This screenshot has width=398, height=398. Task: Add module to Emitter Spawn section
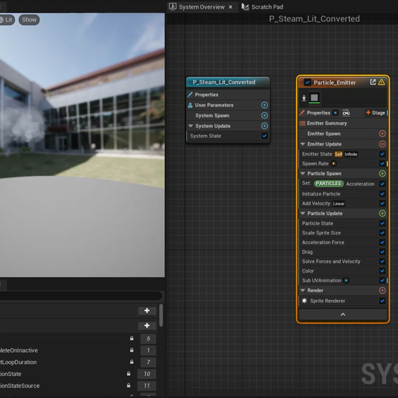click(x=382, y=134)
